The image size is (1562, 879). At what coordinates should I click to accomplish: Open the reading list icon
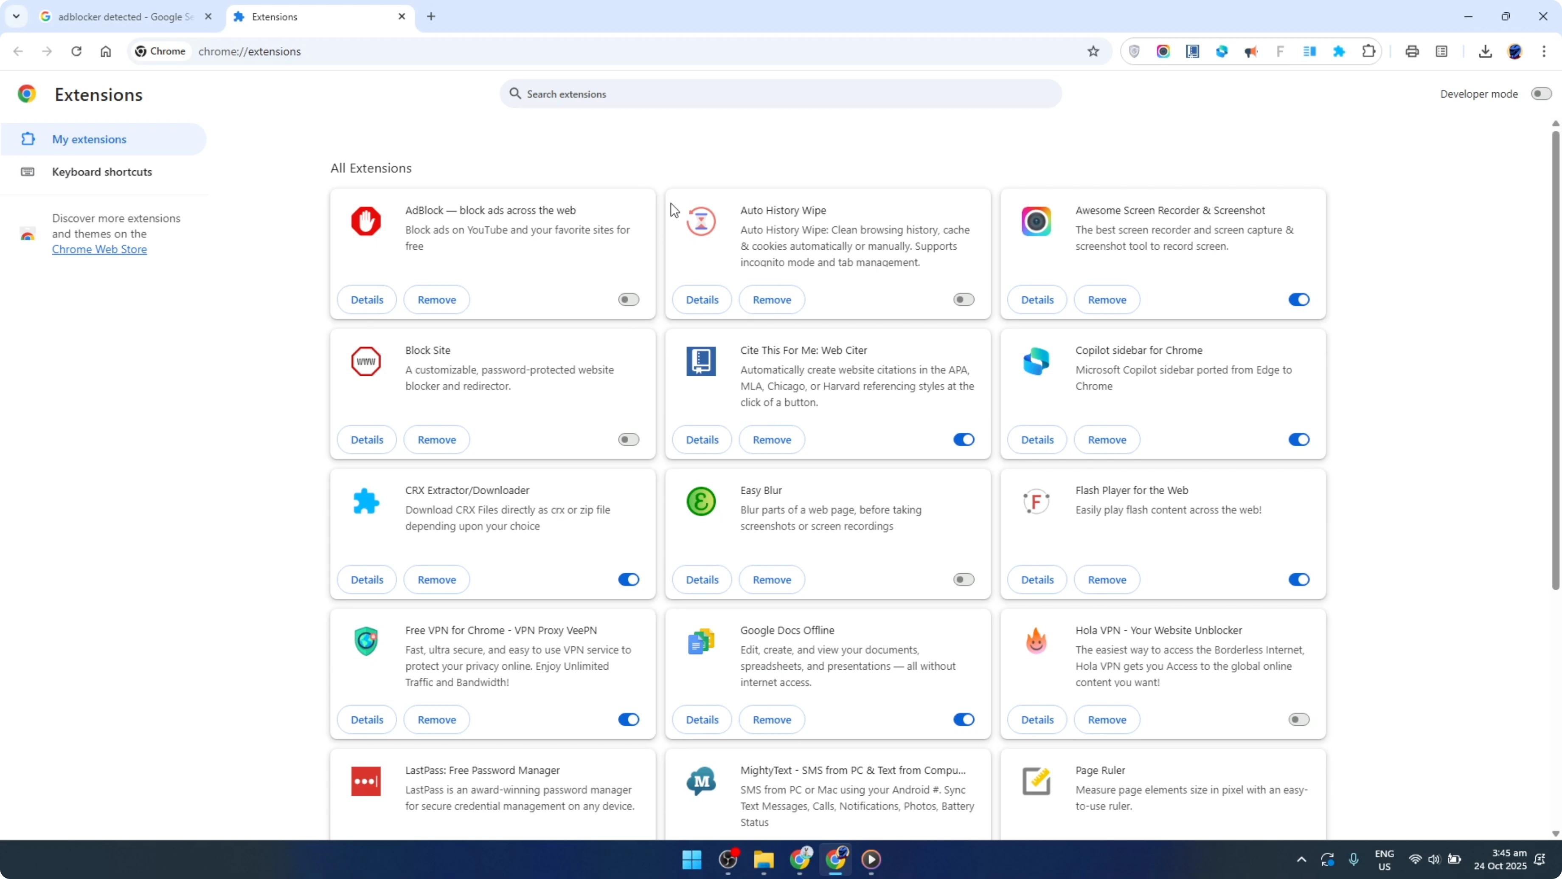click(x=1442, y=51)
